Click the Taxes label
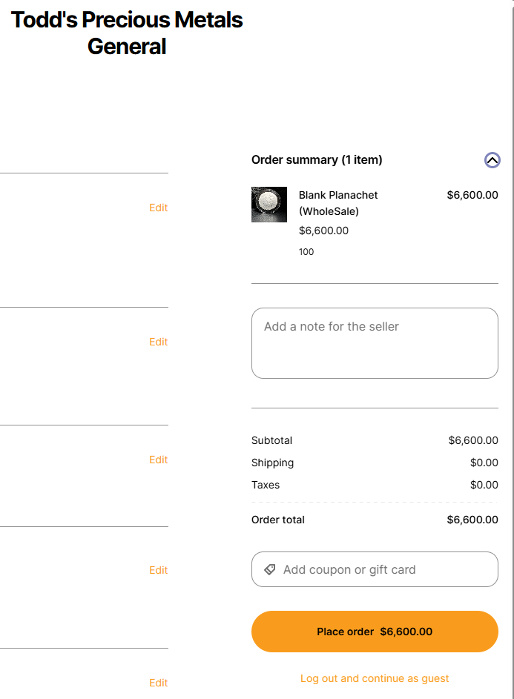 (266, 485)
